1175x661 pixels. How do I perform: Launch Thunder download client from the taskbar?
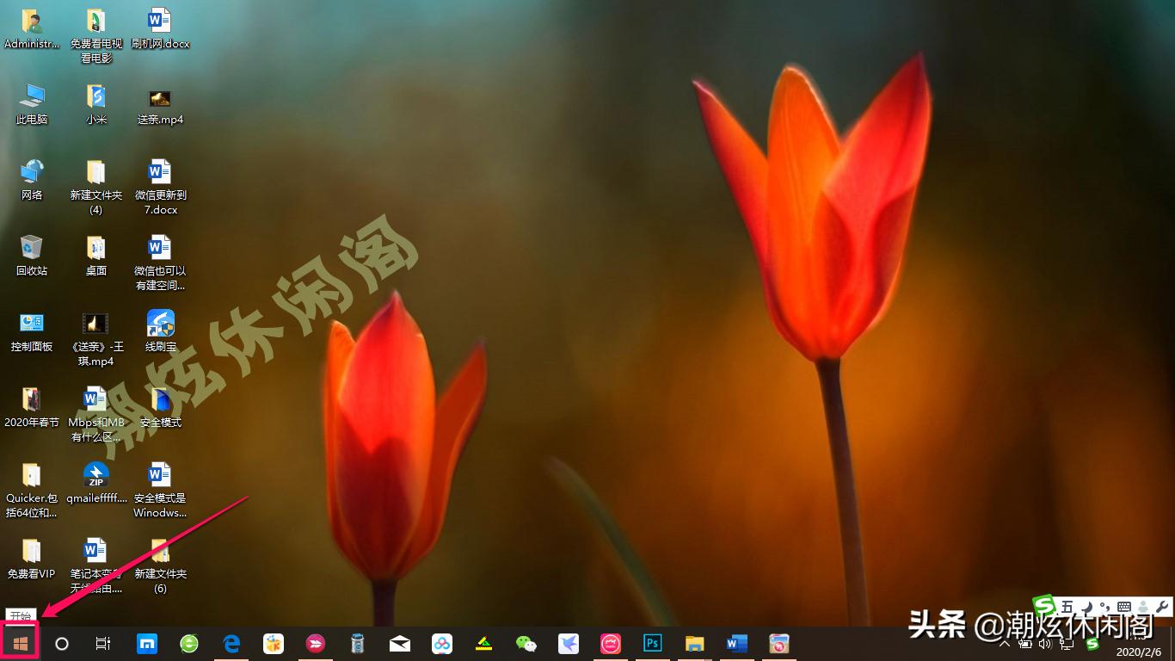click(568, 643)
